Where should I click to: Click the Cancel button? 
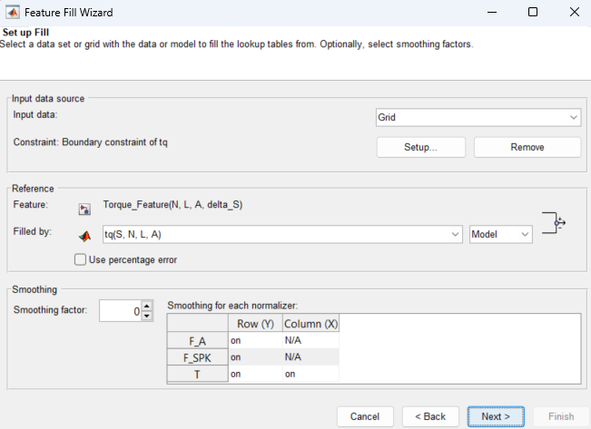[365, 416]
